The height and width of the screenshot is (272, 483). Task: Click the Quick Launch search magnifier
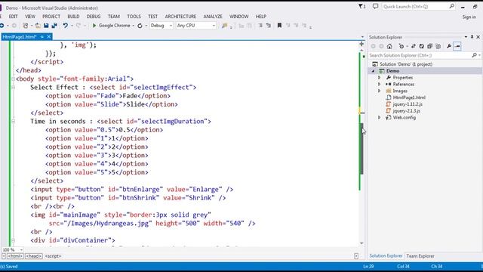point(451,6)
